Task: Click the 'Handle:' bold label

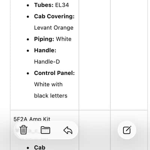Action: tap(45, 50)
